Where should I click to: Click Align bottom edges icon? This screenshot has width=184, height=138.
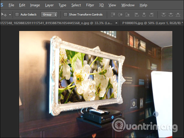point(127,15)
